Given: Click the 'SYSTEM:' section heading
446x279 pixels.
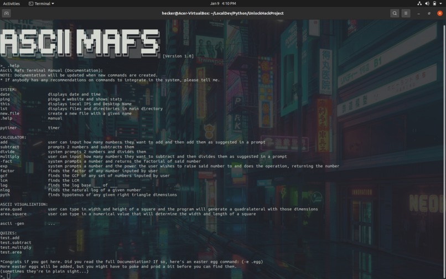Looking at the screenshot, I should click(8, 89).
